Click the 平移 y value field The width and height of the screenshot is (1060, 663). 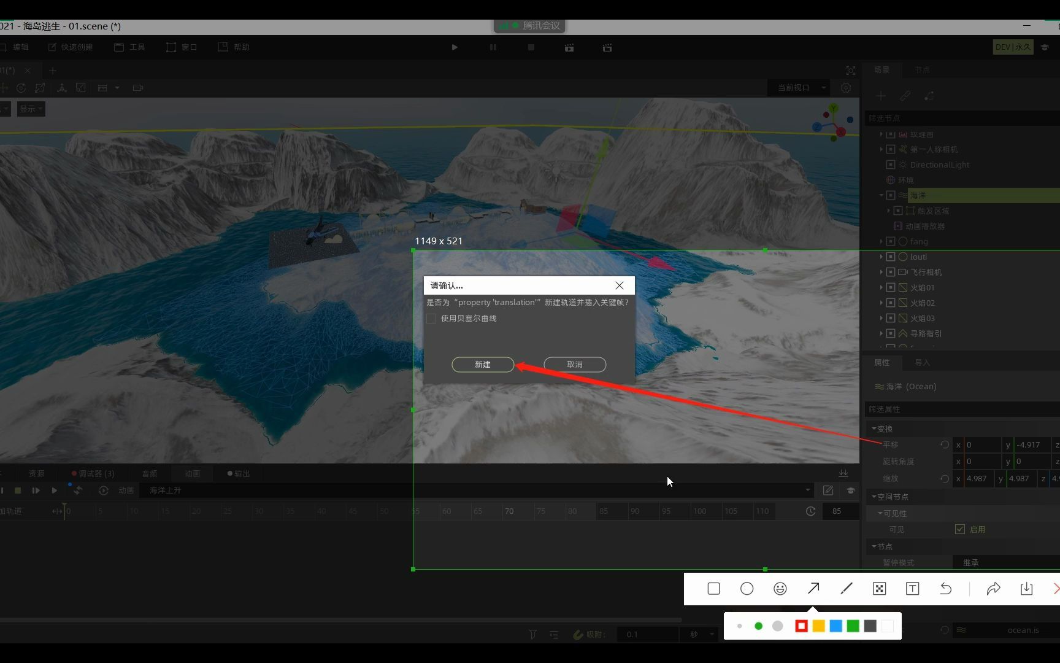tap(1032, 444)
